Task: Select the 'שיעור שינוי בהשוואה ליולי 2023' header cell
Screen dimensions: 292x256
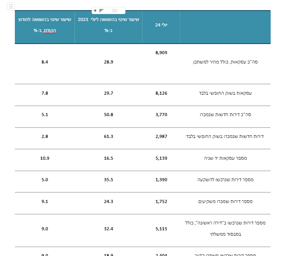Action: (x=109, y=27)
